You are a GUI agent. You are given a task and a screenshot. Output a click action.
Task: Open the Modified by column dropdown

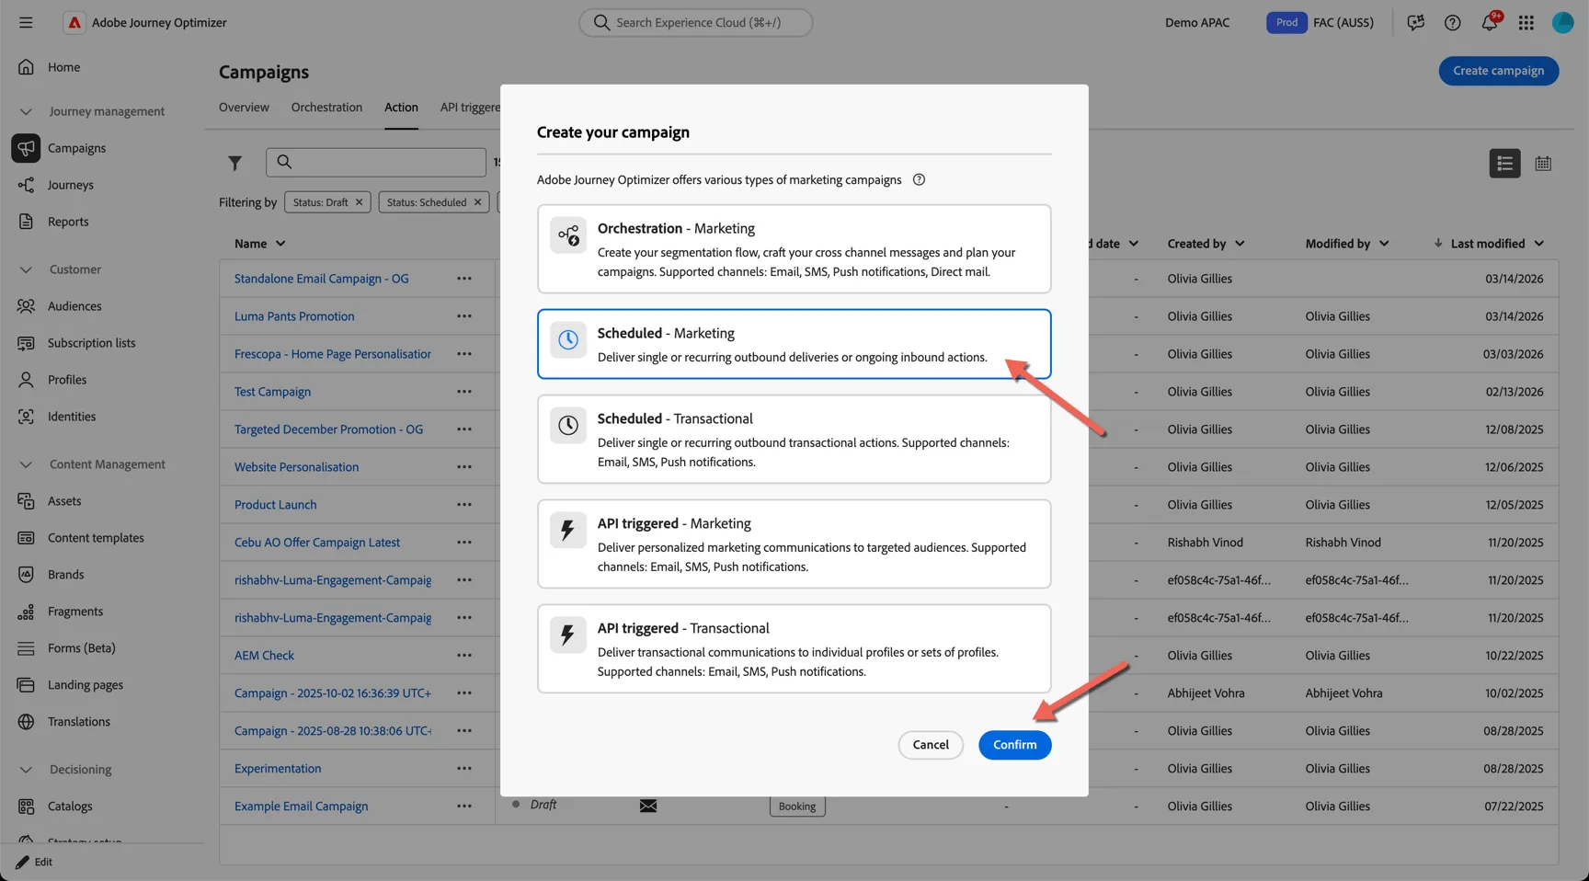[1384, 244]
